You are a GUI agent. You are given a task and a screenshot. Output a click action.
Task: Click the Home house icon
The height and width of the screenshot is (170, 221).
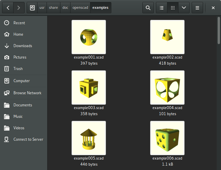(x=7, y=34)
